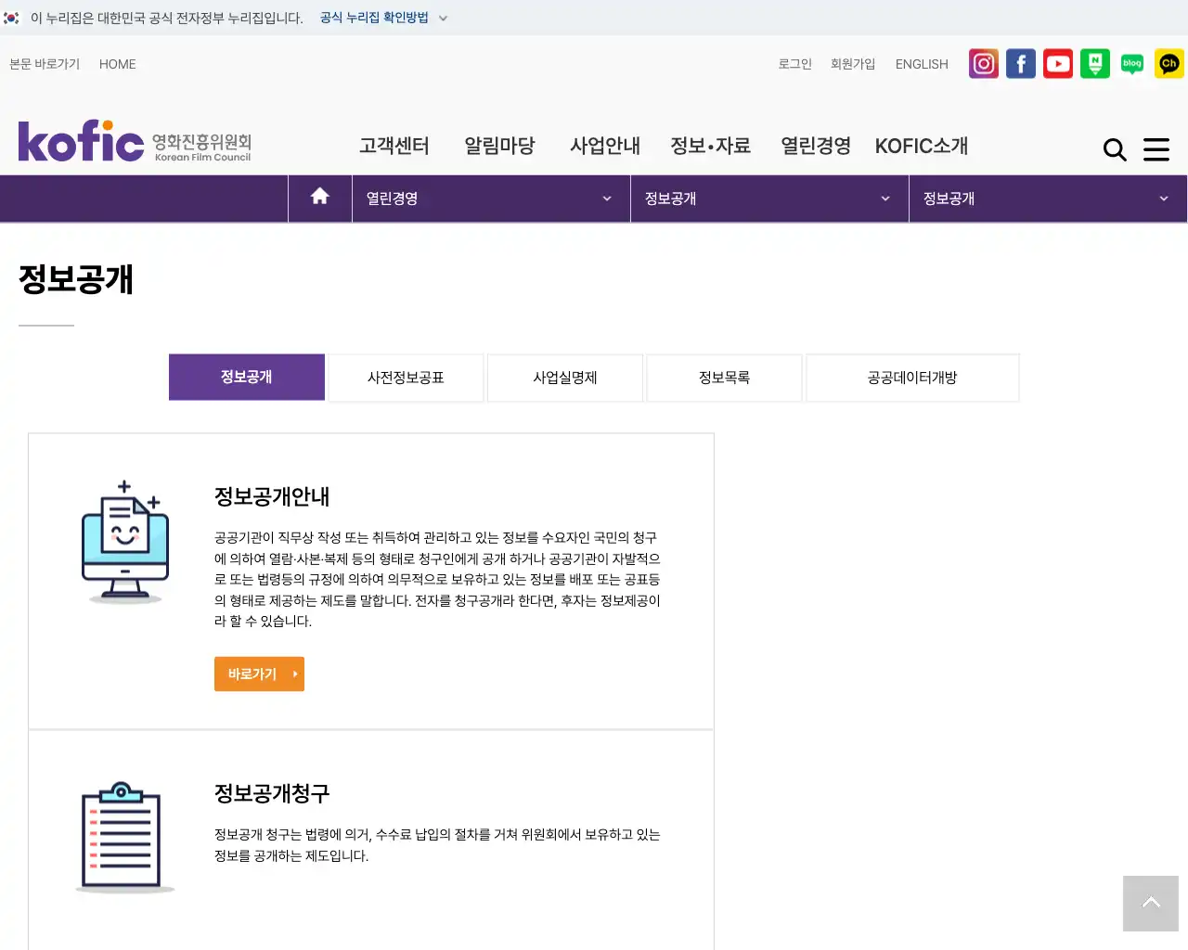Open KOFIC's YouTube channel

(x=1057, y=63)
